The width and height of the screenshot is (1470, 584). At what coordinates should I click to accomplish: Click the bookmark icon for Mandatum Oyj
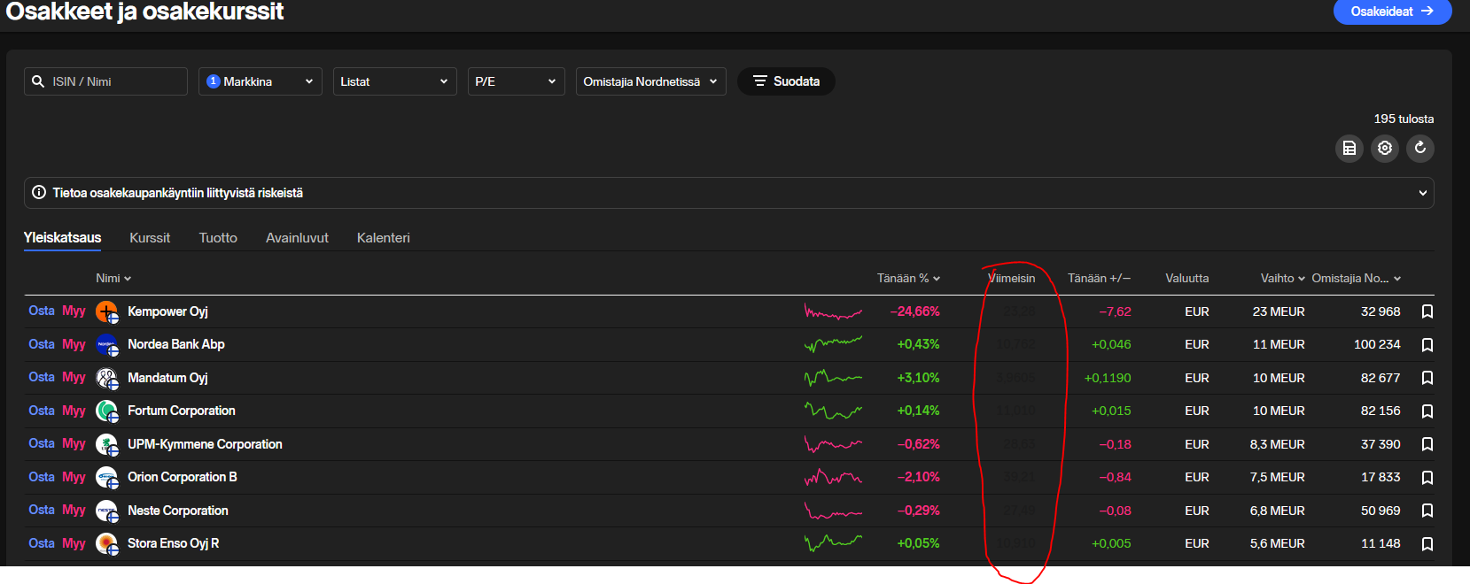tap(1427, 378)
